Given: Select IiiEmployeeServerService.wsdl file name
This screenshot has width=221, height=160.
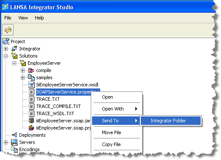Looking at the screenshot, I should pyautogui.click(x=67, y=85).
